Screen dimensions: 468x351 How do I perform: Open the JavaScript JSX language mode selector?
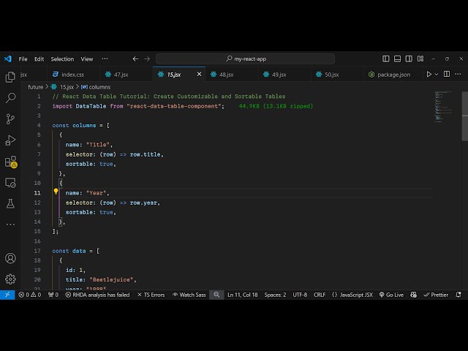(352, 295)
